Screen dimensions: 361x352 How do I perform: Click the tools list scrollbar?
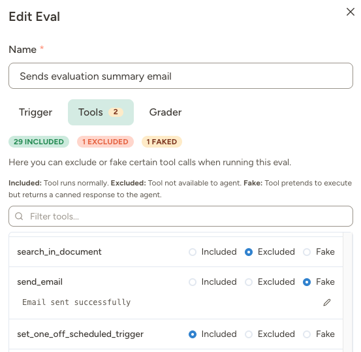[348, 292]
